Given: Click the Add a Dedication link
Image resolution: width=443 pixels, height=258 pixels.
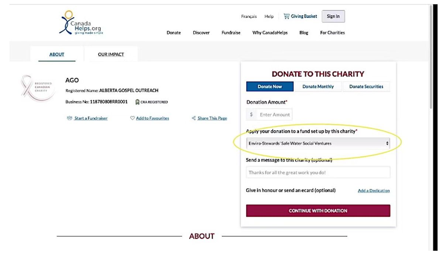Looking at the screenshot, I should (374, 191).
